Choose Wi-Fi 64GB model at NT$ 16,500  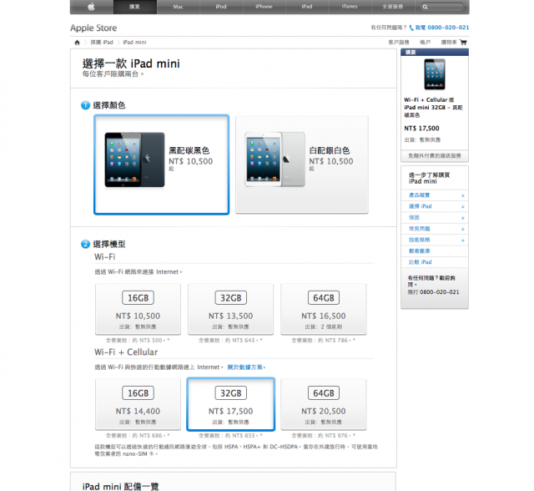tap(324, 309)
